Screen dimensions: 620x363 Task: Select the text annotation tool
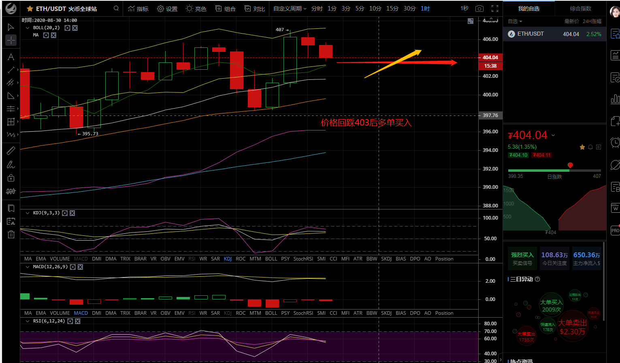pyautogui.click(x=11, y=57)
